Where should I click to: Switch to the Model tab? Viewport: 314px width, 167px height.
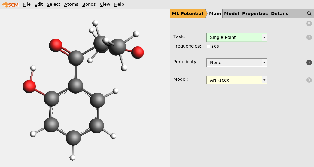pos(231,14)
